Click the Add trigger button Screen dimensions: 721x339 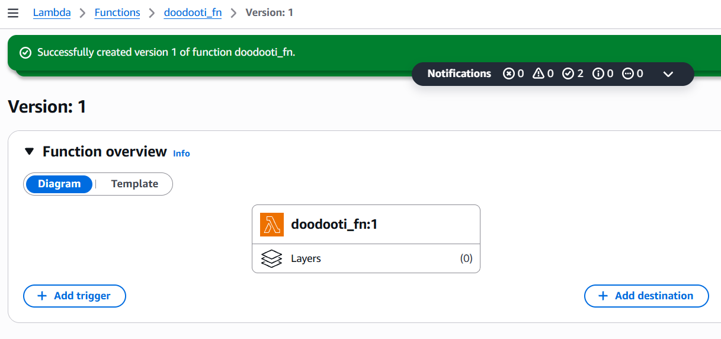[x=75, y=296]
